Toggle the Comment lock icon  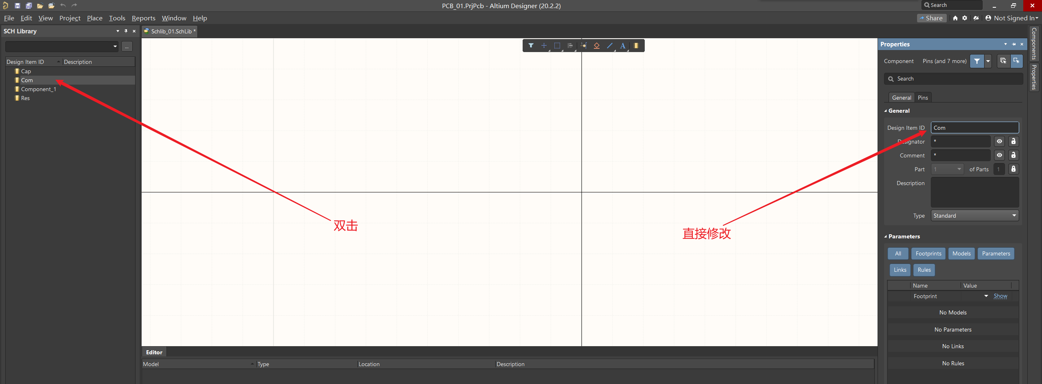[x=1014, y=155]
